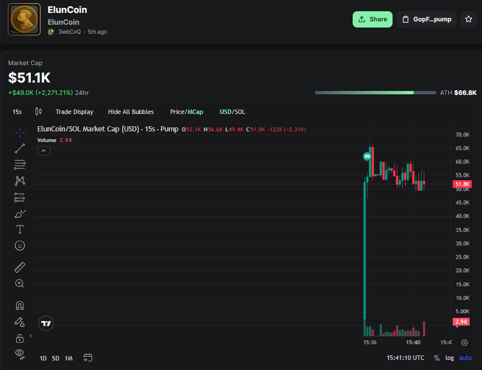Click the Volume indicator label
Screen dimensions: 482x370
click(x=47, y=140)
